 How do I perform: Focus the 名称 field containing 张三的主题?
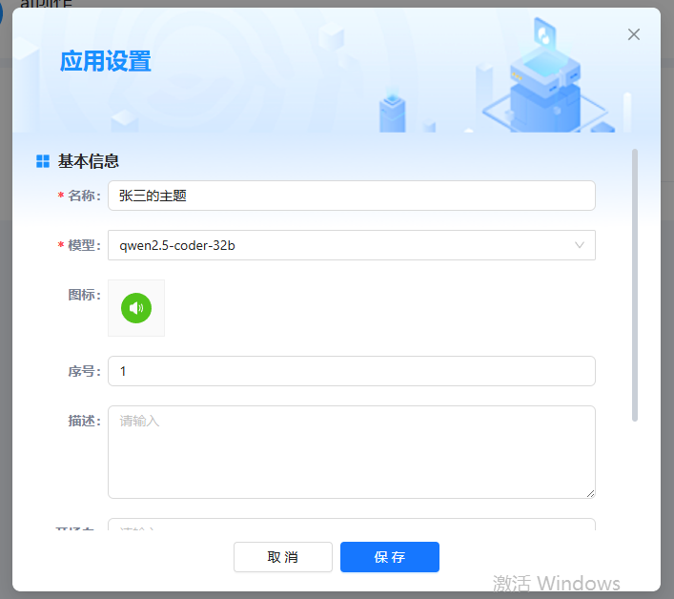coord(351,196)
